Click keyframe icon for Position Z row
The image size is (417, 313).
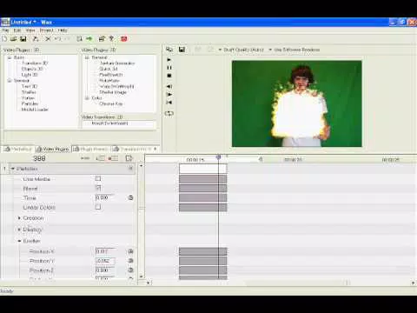(x=130, y=270)
